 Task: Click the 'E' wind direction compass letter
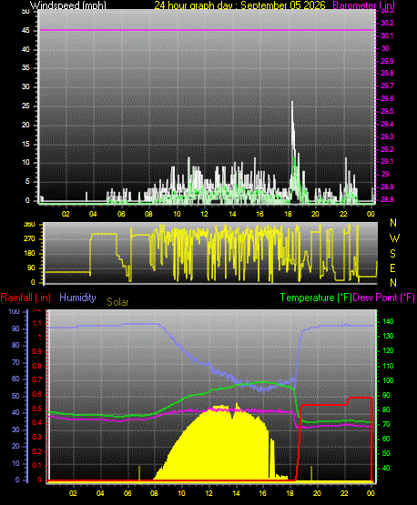pos(392,268)
